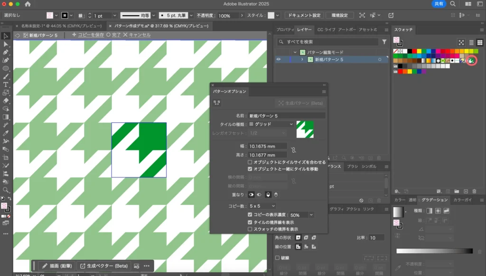Select the Type tool
The height and width of the screenshot is (276, 486).
[x=6, y=84]
